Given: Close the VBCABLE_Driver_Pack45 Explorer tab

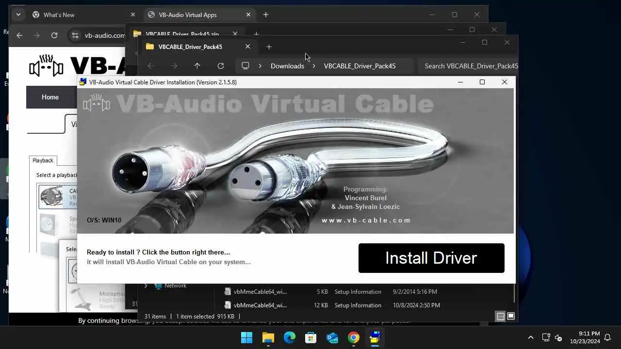Looking at the screenshot, I should click(247, 47).
